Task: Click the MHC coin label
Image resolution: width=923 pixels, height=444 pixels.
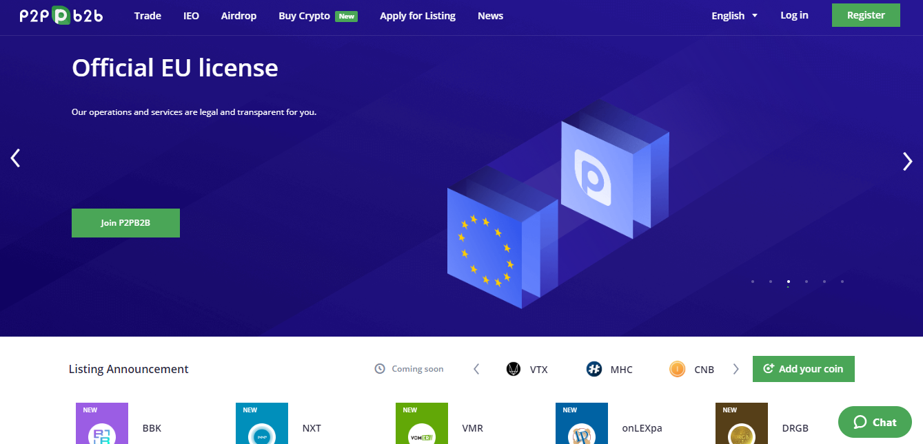Action: coord(622,370)
